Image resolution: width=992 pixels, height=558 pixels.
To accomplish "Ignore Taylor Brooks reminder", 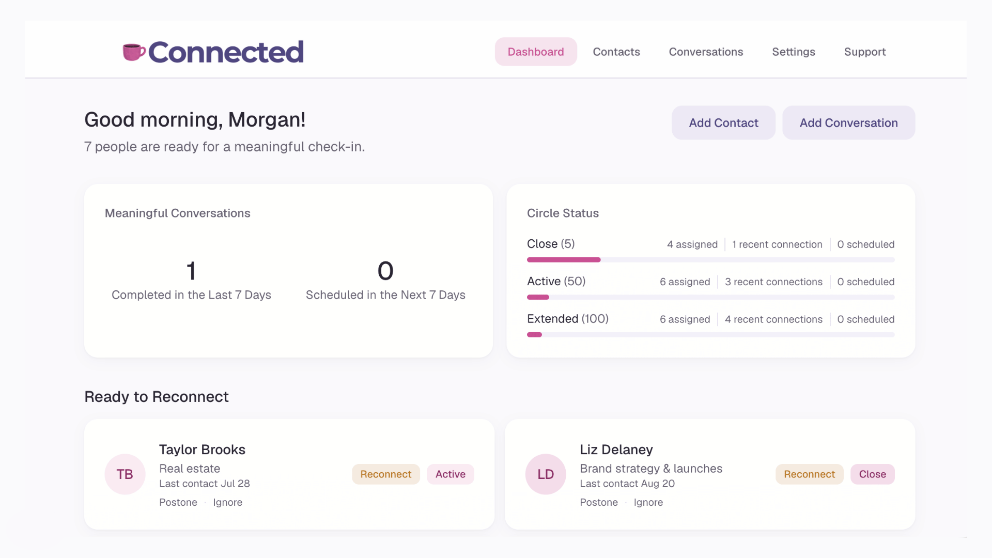I will [x=227, y=502].
